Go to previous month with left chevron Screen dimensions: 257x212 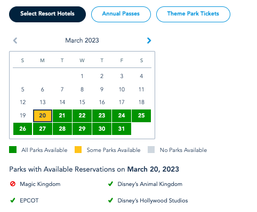(15, 40)
